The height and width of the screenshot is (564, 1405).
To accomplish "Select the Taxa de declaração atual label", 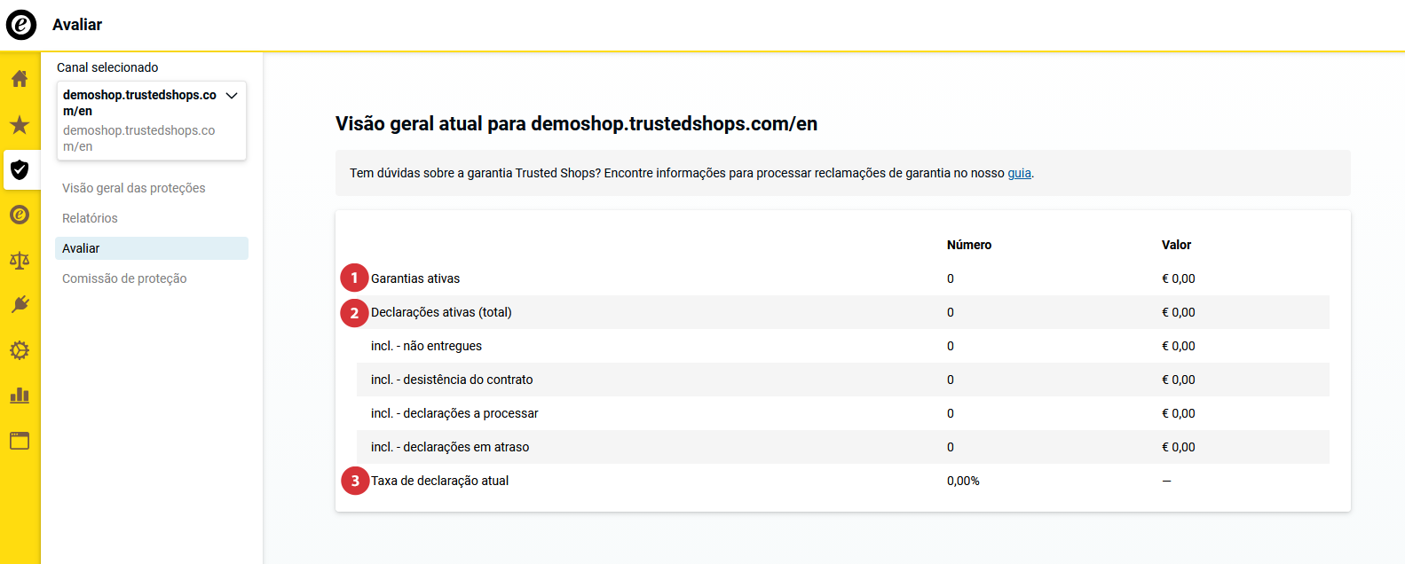I will (x=440, y=481).
